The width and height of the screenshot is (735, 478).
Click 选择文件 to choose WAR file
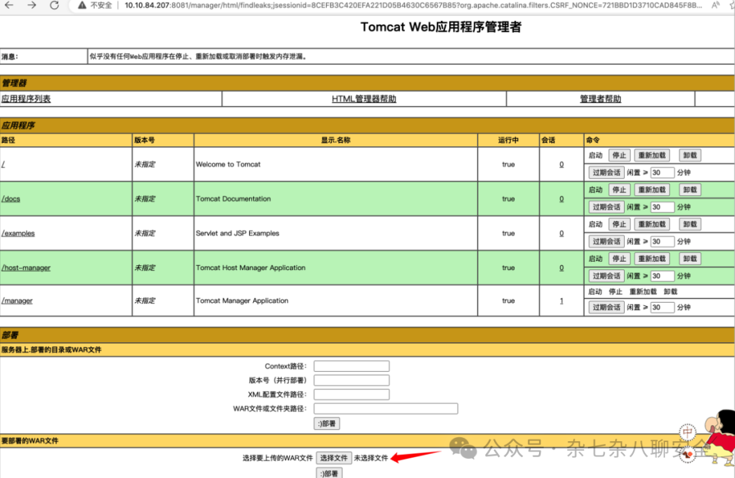(333, 458)
